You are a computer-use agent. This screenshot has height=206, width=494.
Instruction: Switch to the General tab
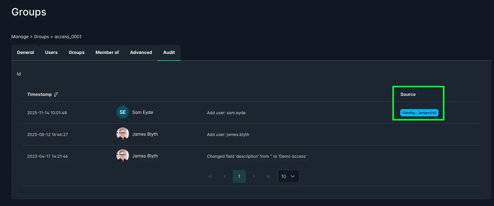tap(25, 52)
